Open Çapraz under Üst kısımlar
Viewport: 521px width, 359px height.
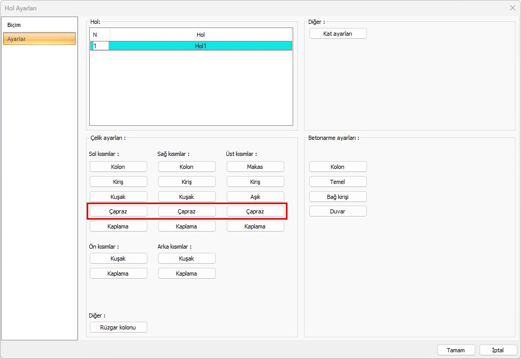[x=255, y=211]
